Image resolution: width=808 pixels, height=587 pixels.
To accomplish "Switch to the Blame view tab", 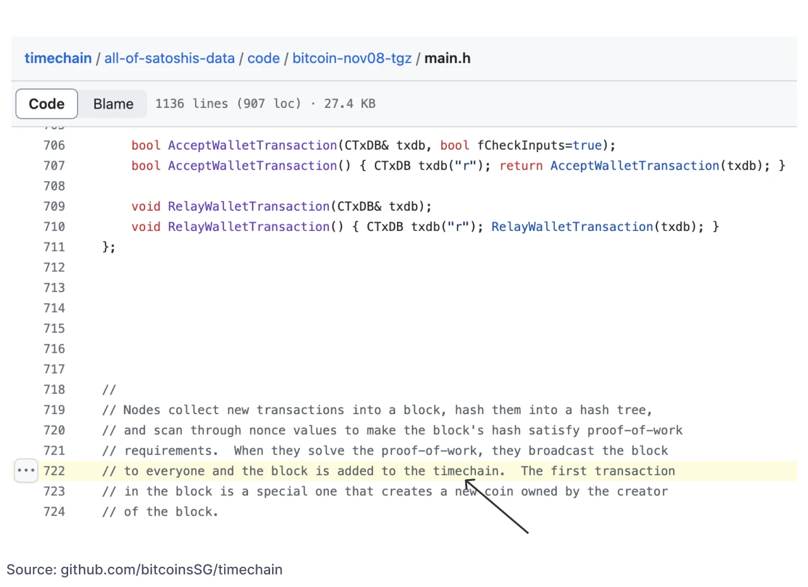I will 114,104.
